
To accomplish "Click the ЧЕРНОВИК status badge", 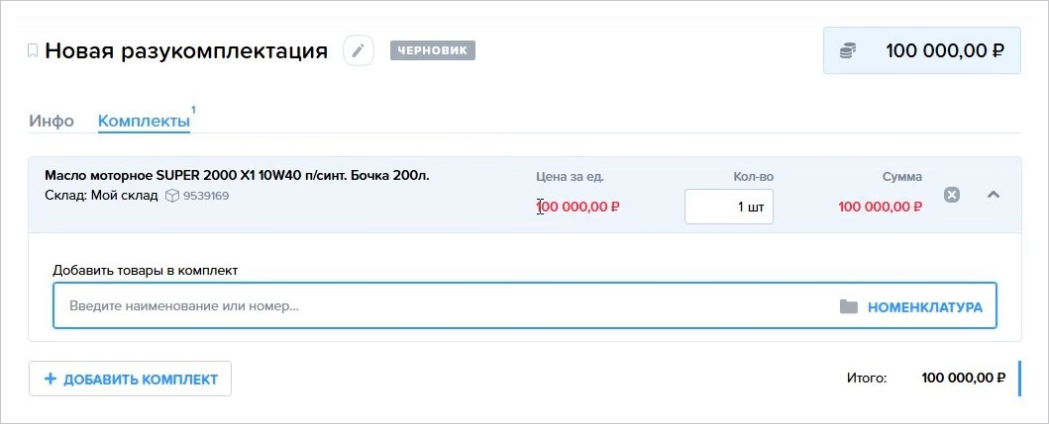I will point(433,50).
